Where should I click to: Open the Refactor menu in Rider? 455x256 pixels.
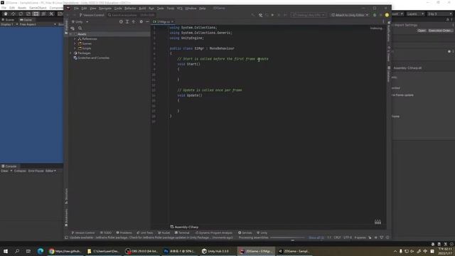(x=130, y=9)
